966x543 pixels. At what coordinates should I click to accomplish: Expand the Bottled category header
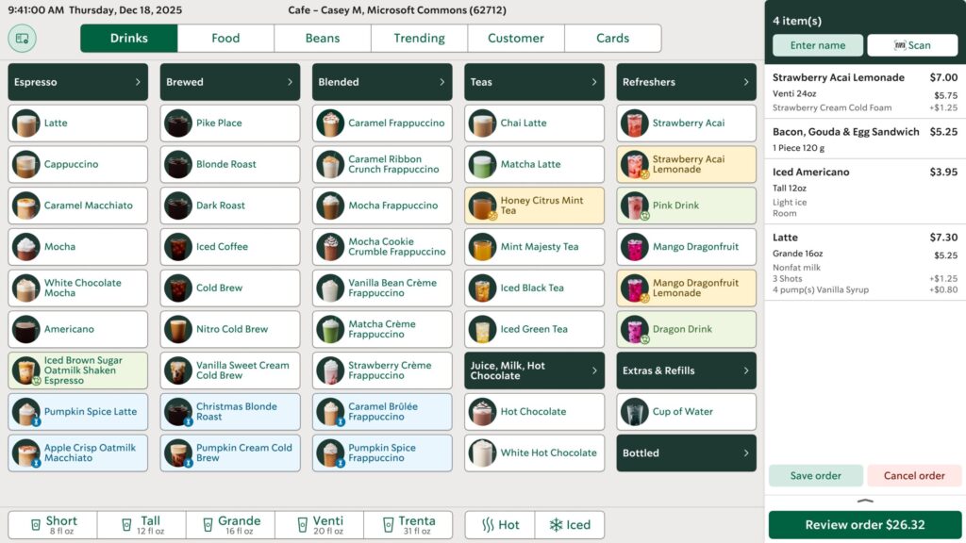click(687, 453)
